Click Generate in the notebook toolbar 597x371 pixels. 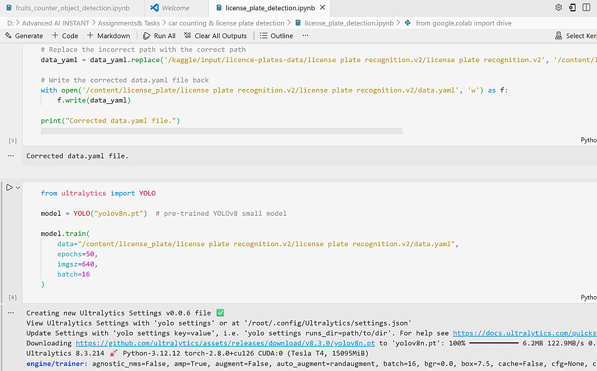[24, 36]
